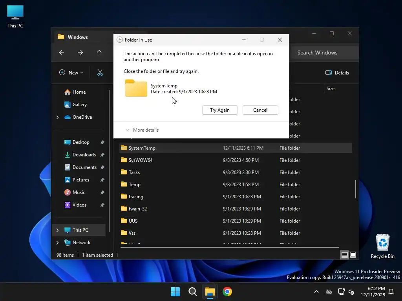Open the Windows Start menu
402x301 pixels.
(175, 292)
